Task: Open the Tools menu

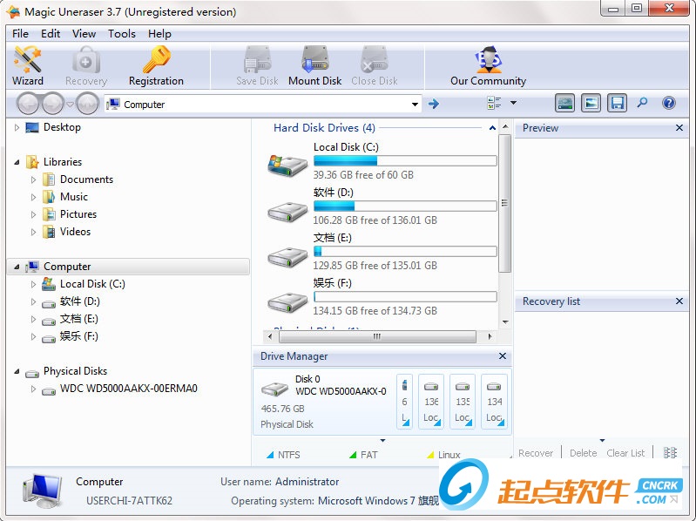Action: click(x=122, y=34)
